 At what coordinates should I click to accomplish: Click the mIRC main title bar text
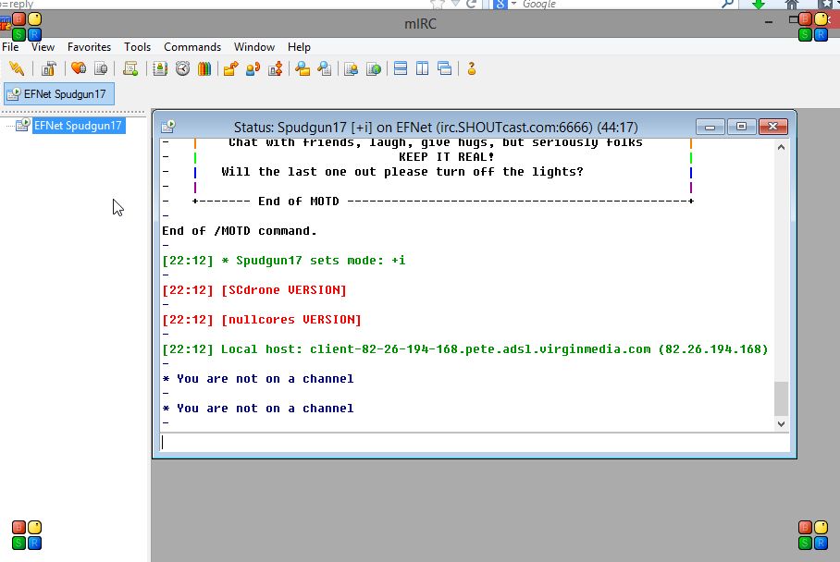click(x=421, y=24)
